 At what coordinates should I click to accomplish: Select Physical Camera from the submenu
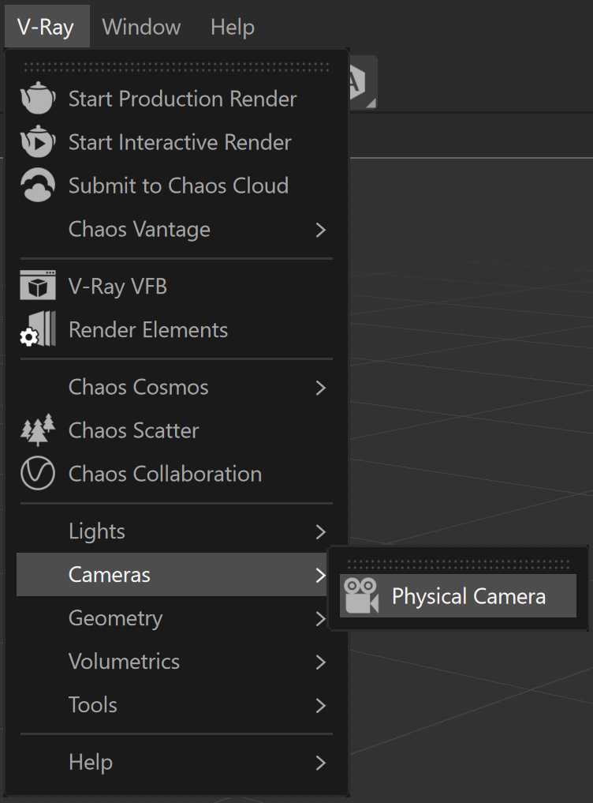[458, 595]
